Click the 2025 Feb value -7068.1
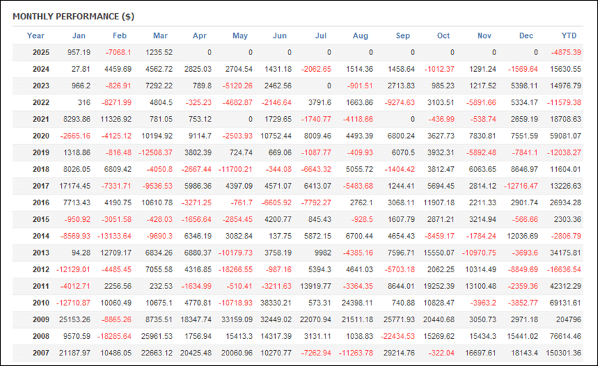Screen dimensions: 598x366 point(118,52)
